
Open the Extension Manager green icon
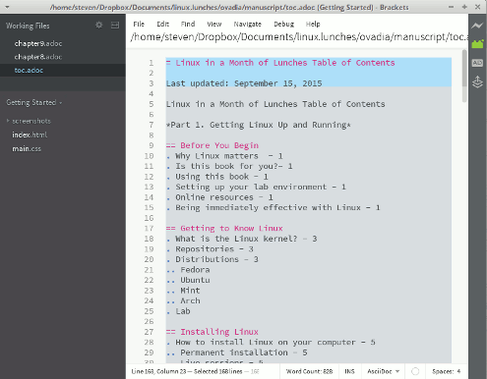tap(477, 44)
